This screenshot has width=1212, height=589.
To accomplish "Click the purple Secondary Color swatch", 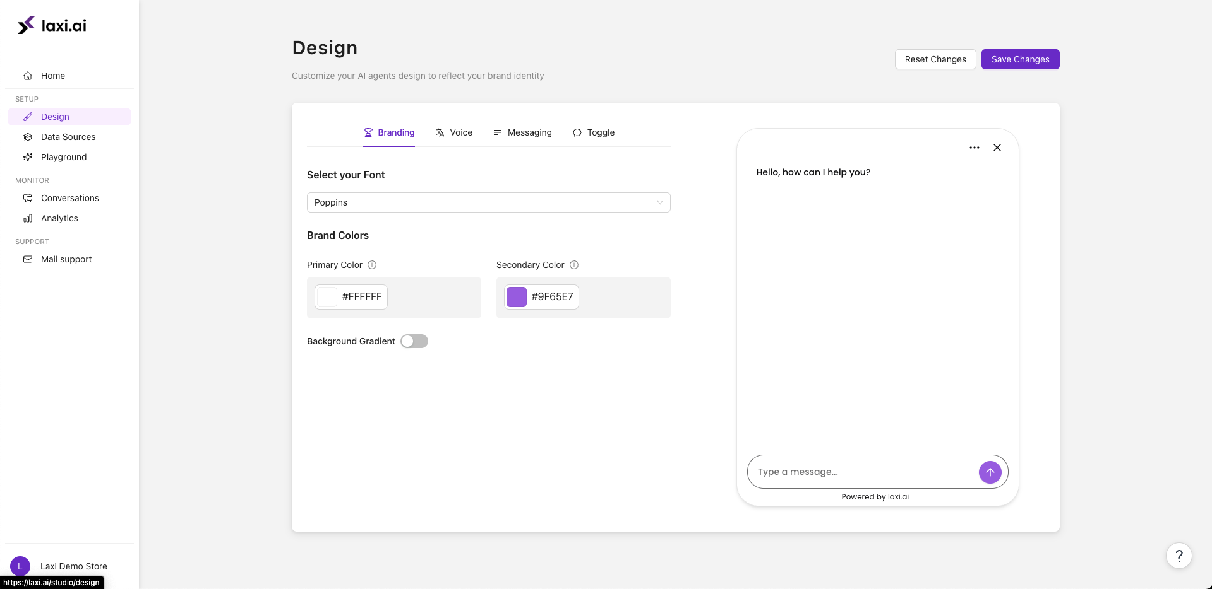I will tap(517, 297).
